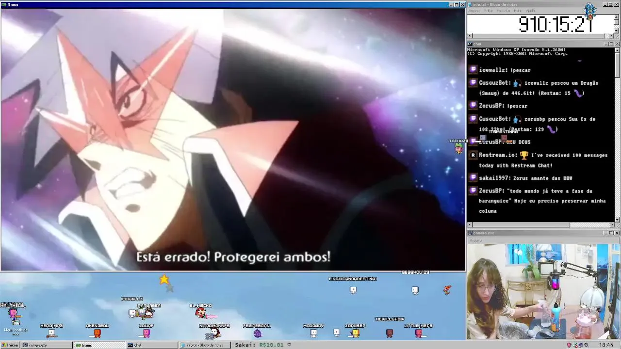Click the yellow star above avatars
This screenshot has height=349, width=621.
tap(164, 279)
